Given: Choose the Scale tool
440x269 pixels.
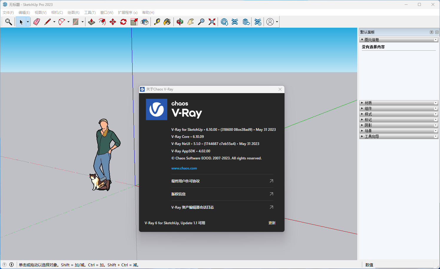Looking at the screenshot, I should click(134, 22).
